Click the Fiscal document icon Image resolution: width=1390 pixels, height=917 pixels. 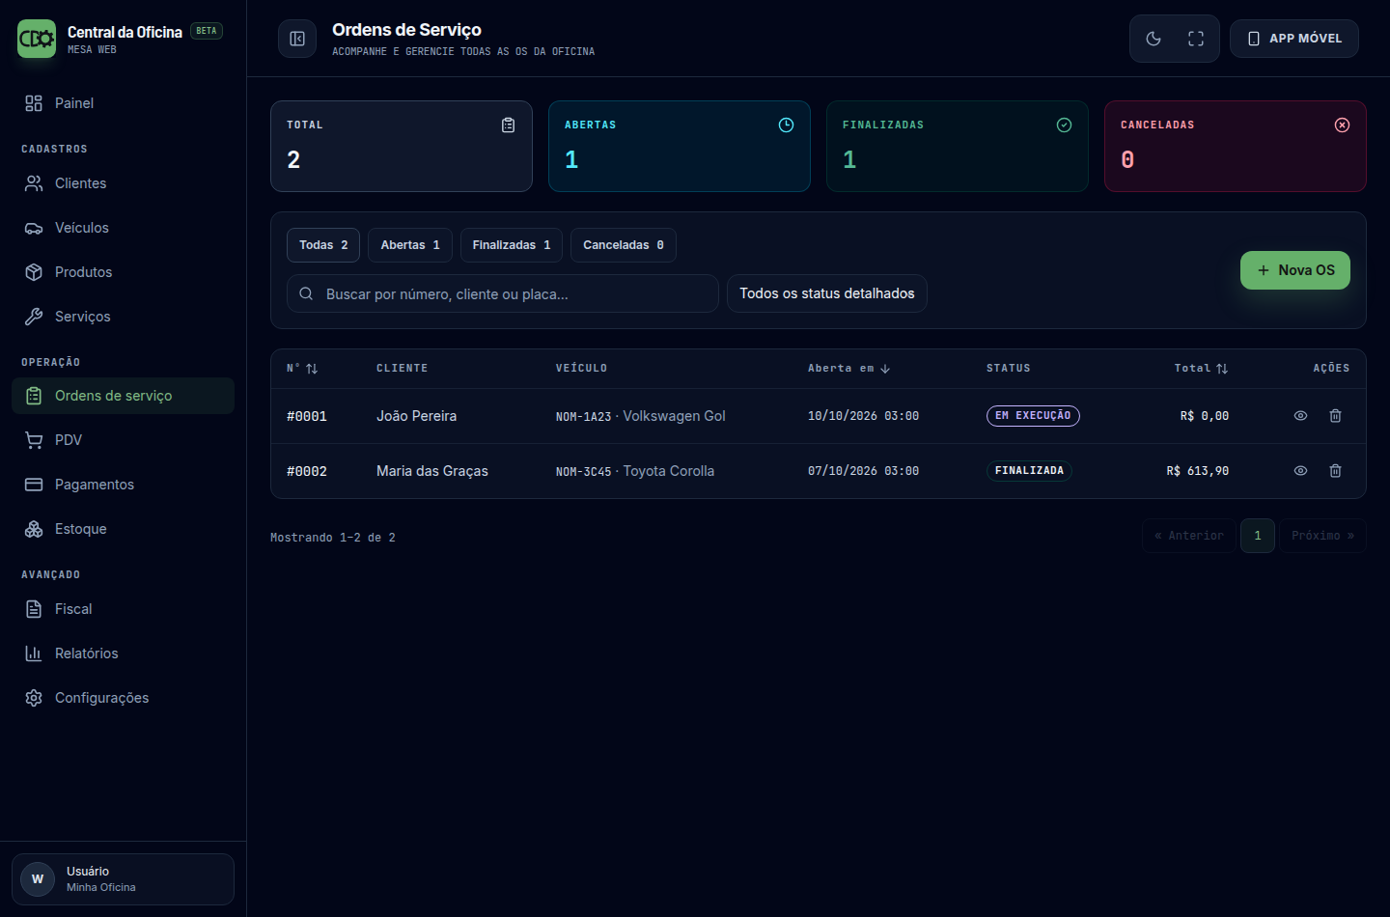point(34,609)
